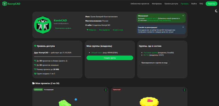
Task: Dismiss the Обновление notification
Action: 183,16
